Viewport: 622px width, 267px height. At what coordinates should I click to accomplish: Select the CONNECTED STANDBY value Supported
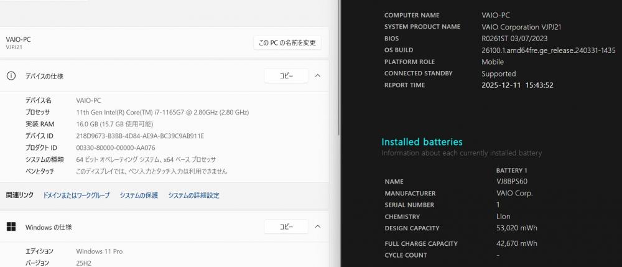coord(499,74)
